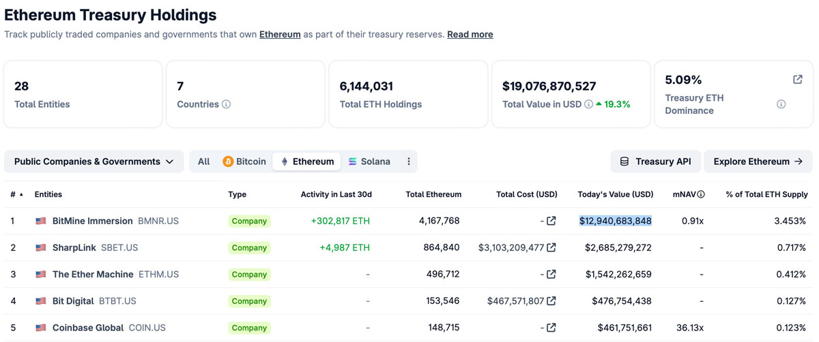Select the All coins tab

click(x=203, y=161)
